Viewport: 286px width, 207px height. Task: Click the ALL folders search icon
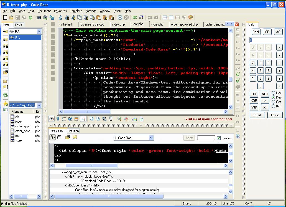click(x=75, y=137)
